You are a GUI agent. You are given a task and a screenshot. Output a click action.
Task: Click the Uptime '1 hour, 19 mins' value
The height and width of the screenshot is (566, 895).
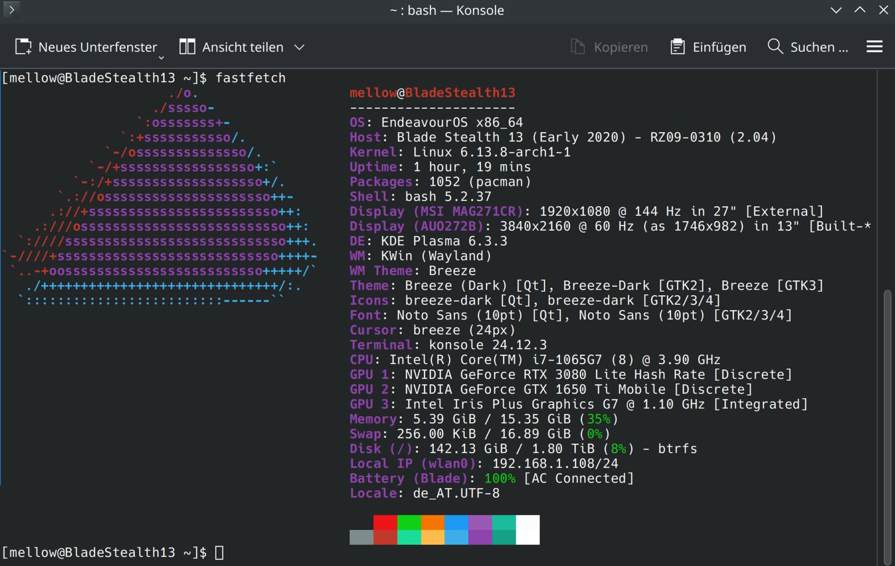[472, 167]
